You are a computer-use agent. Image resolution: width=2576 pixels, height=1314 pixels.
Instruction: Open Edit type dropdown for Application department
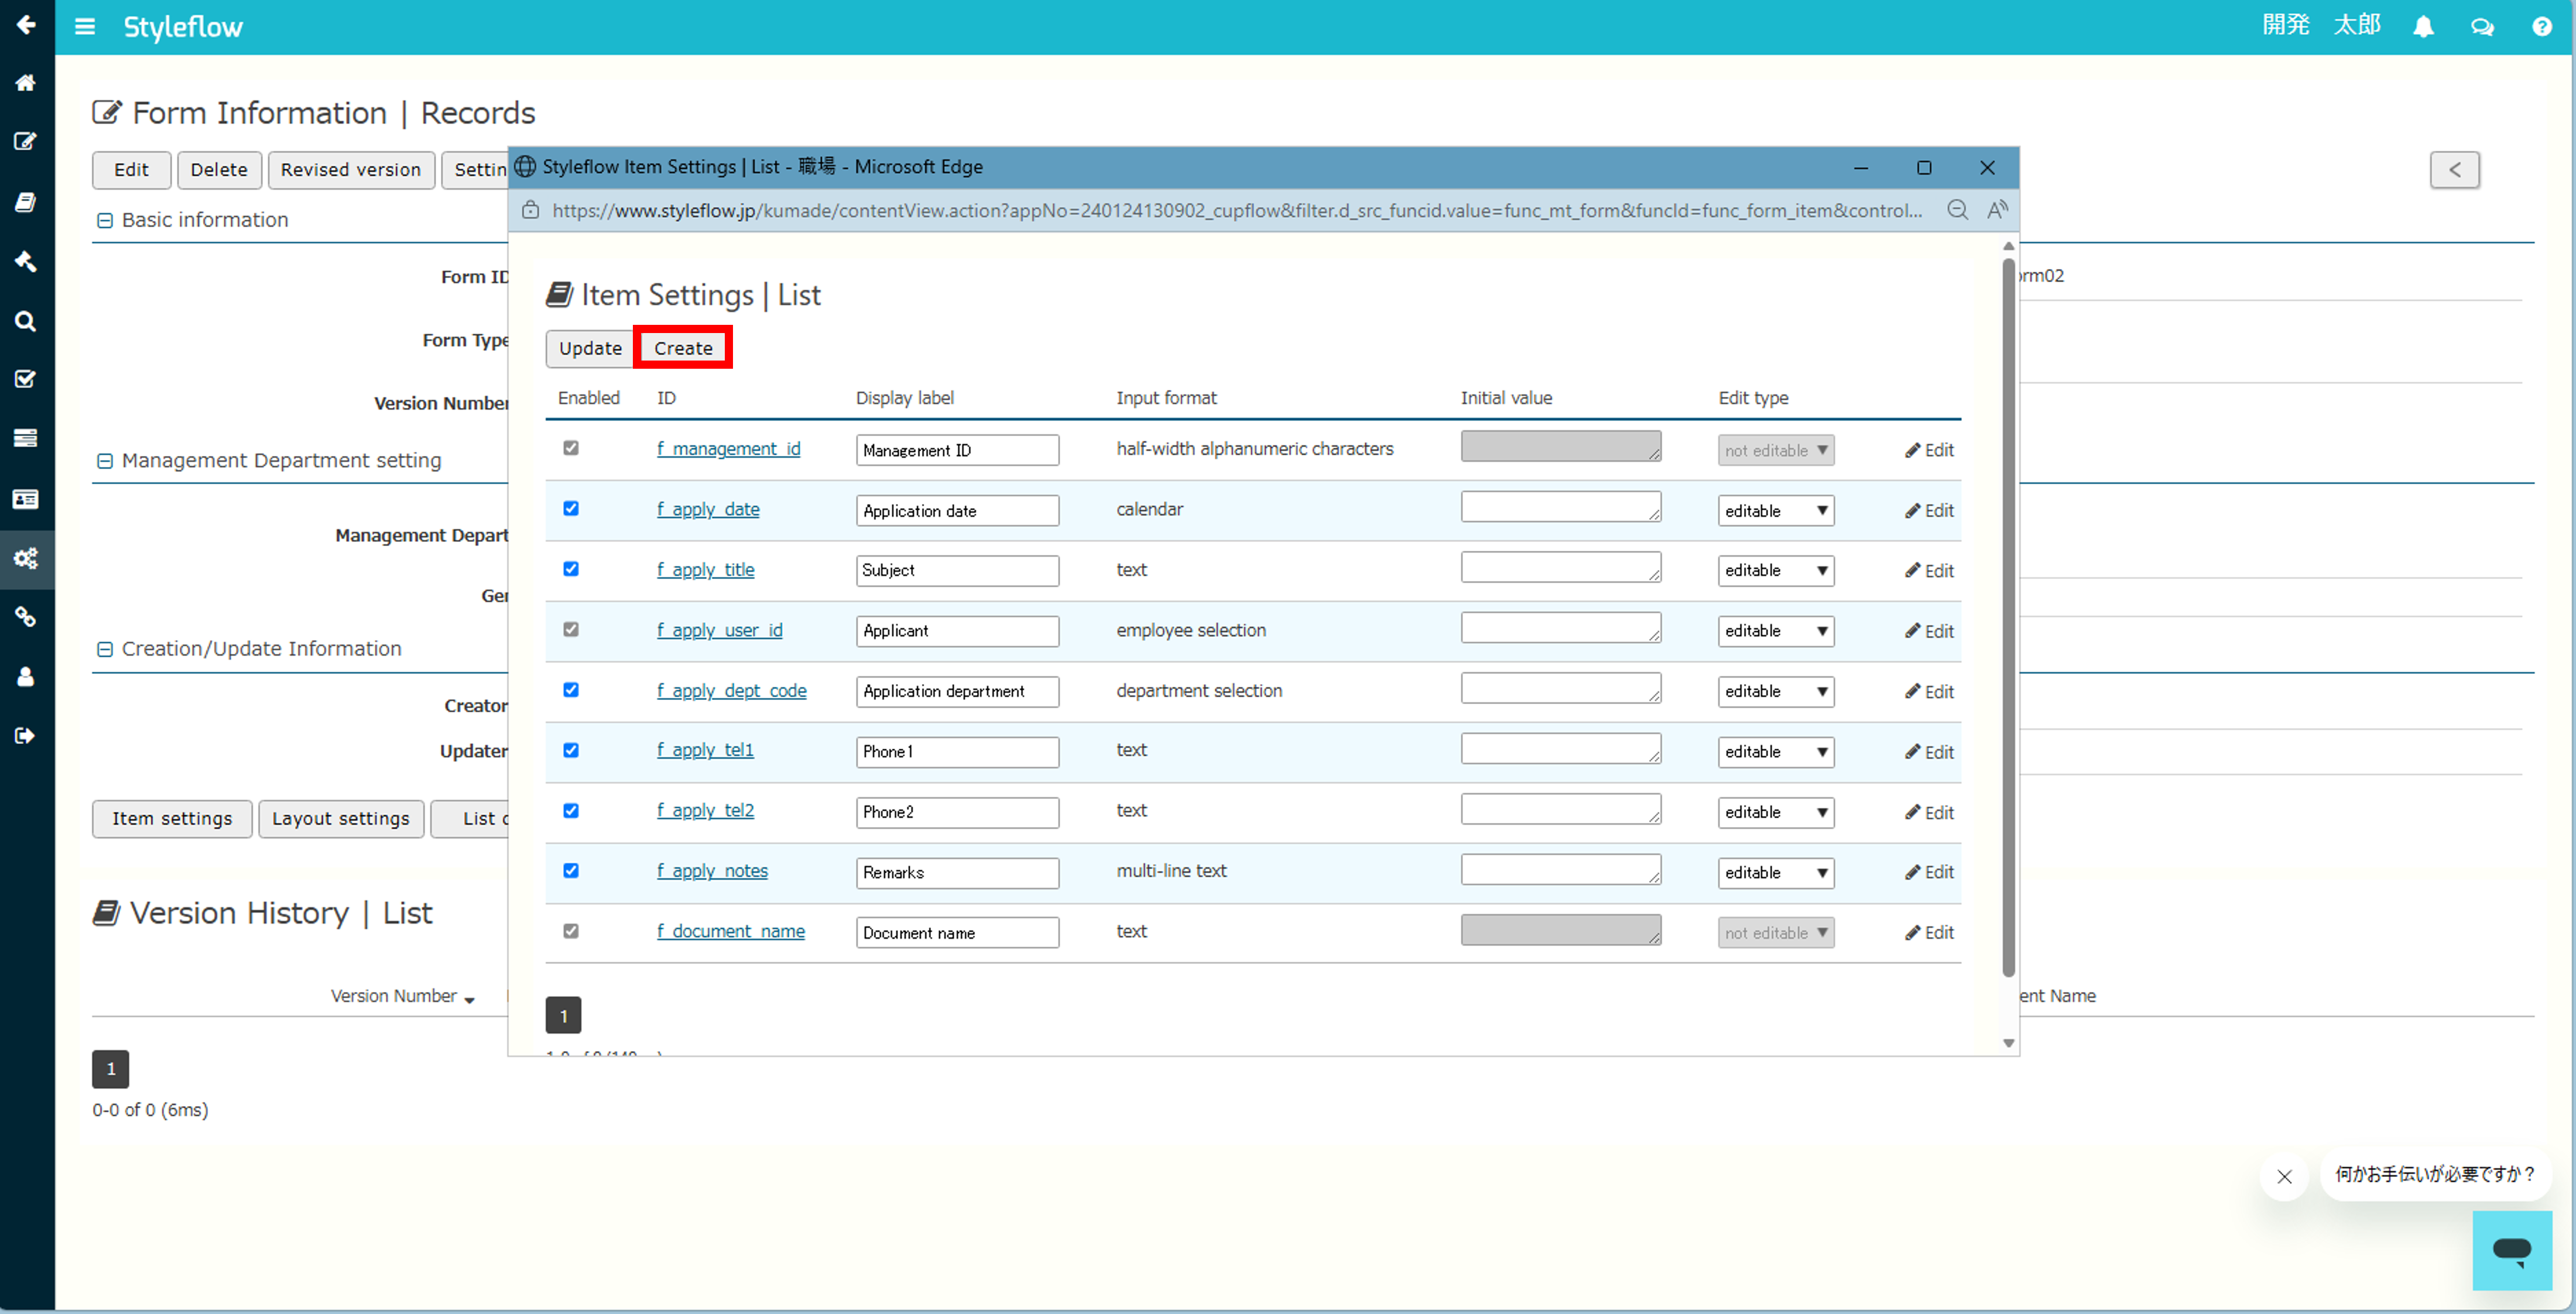(x=1776, y=691)
